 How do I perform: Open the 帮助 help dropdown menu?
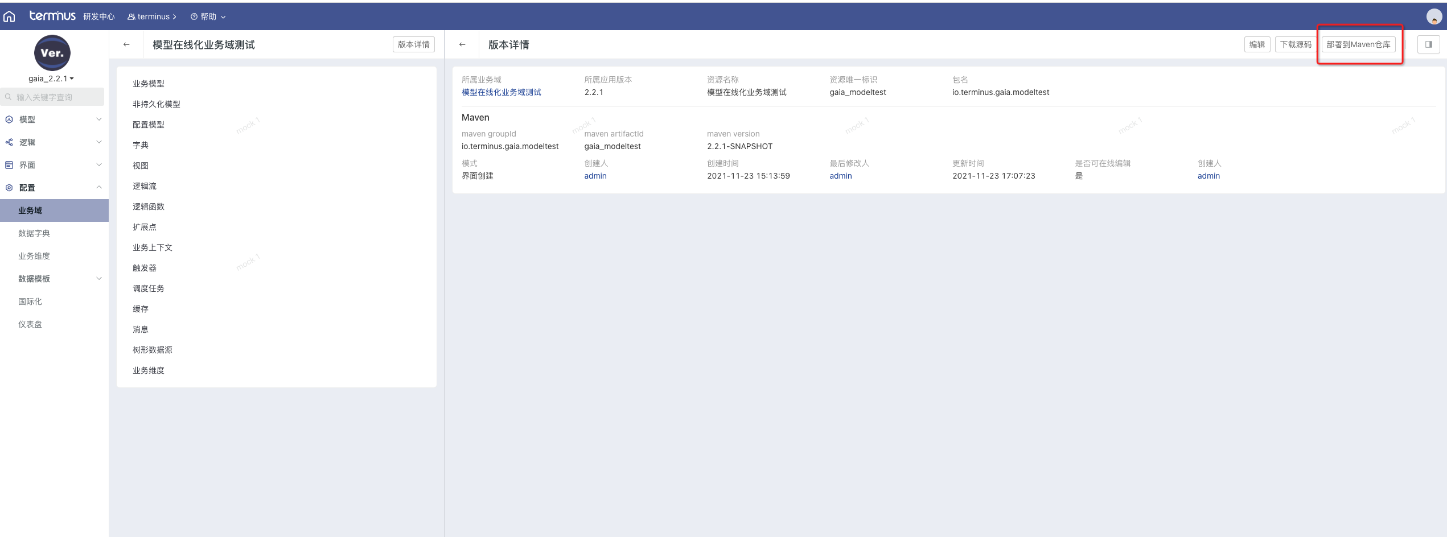click(208, 16)
